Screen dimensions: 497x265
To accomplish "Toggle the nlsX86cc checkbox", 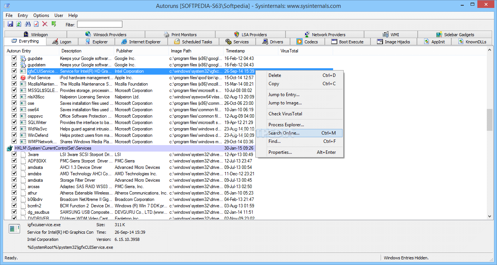I will click(14, 97).
